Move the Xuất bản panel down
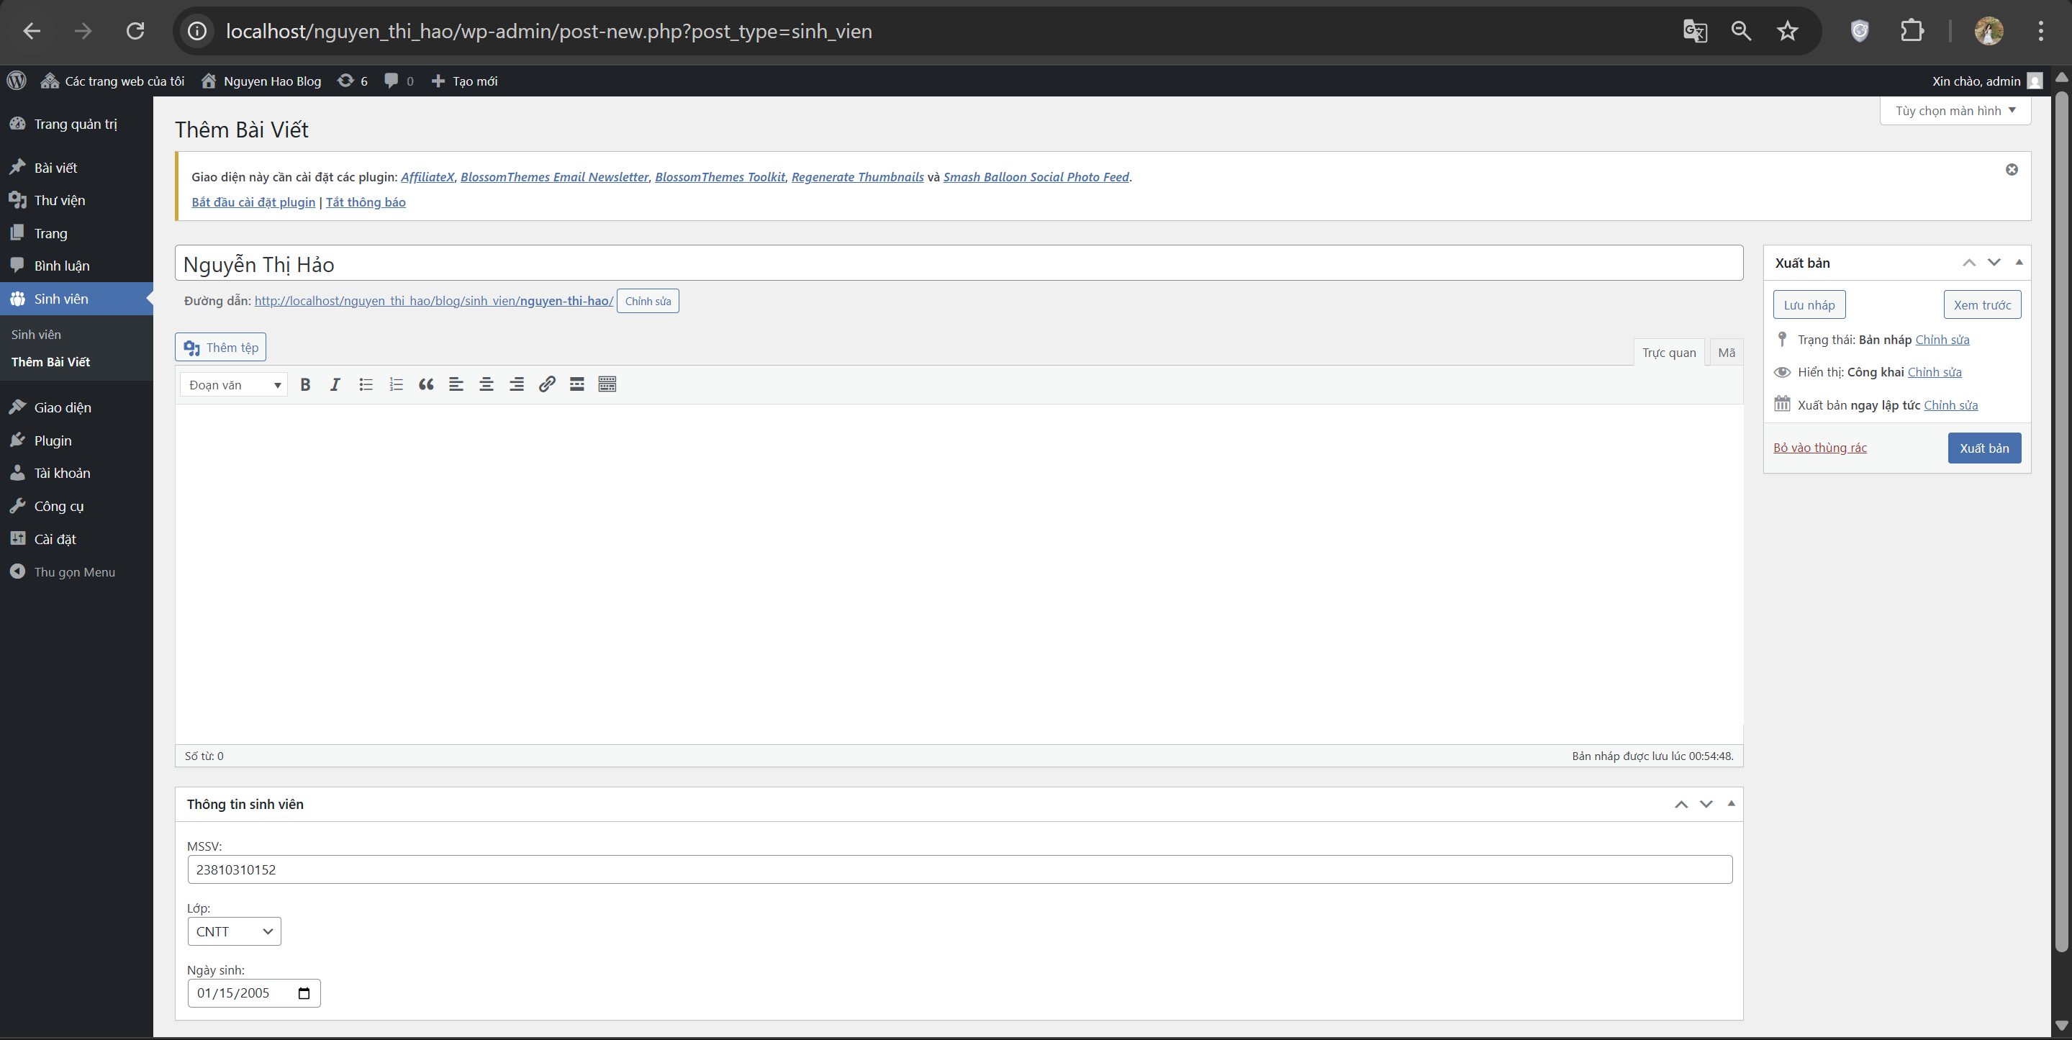The height and width of the screenshot is (1040, 2072). tap(1994, 262)
